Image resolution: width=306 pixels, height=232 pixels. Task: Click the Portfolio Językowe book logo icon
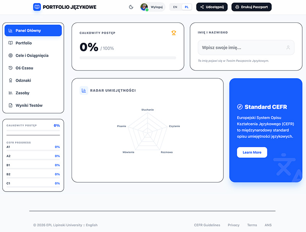[x=37, y=7]
